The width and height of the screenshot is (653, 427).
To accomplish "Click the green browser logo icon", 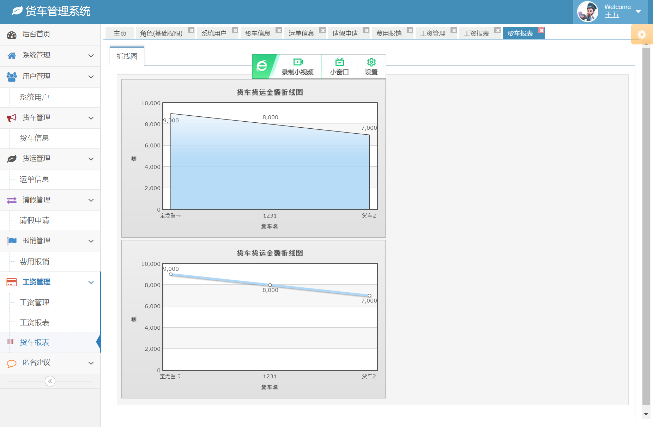I will [x=262, y=66].
